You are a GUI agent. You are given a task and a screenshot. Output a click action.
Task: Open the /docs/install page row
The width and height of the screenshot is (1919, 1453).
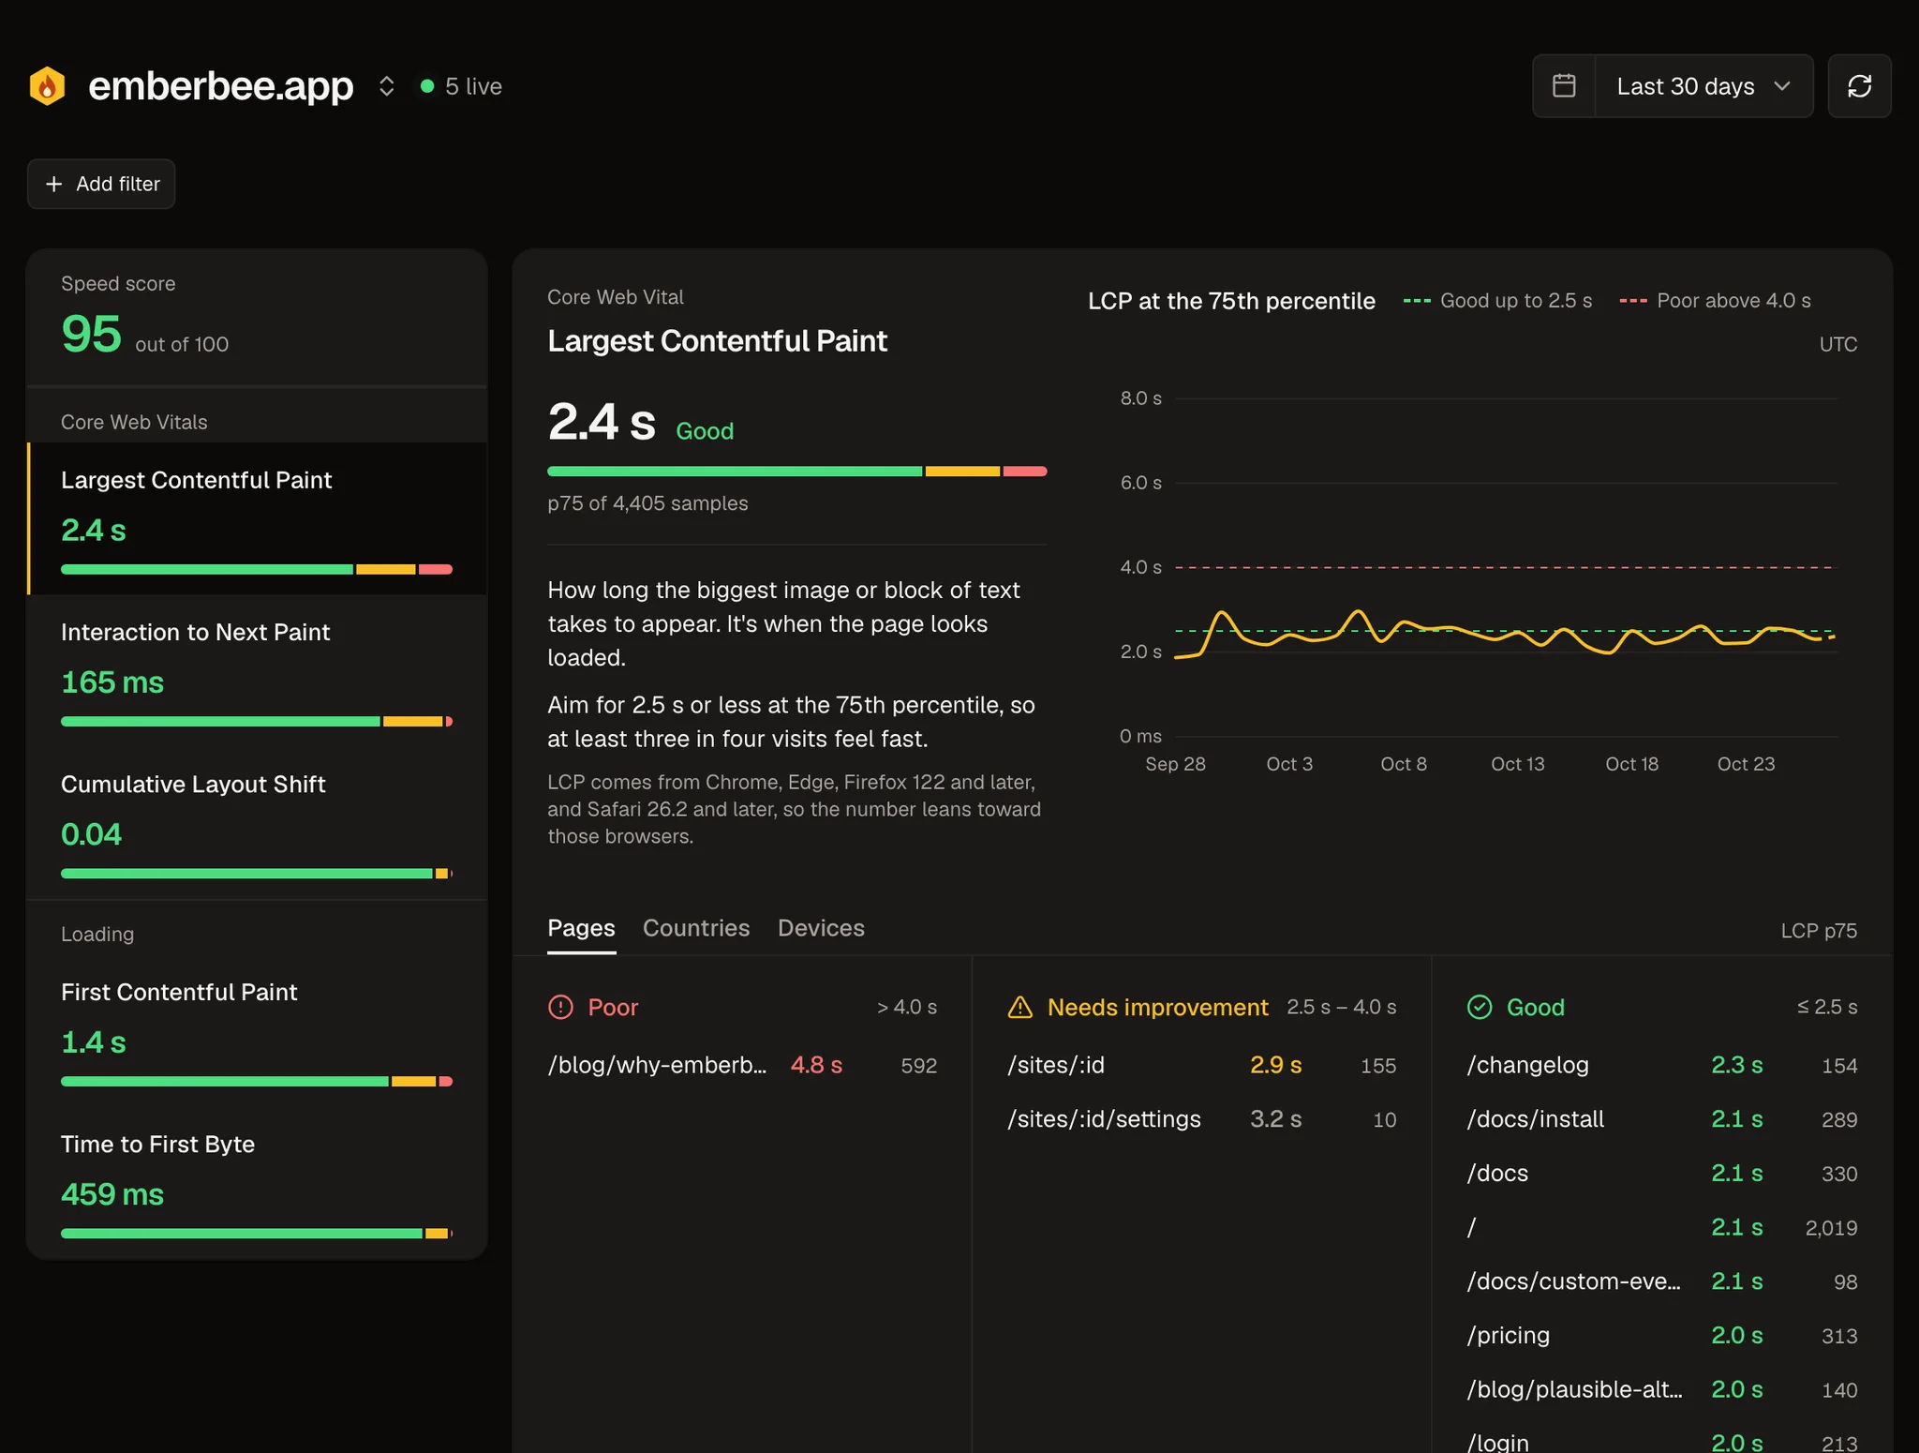[x=1662, y=1119]
